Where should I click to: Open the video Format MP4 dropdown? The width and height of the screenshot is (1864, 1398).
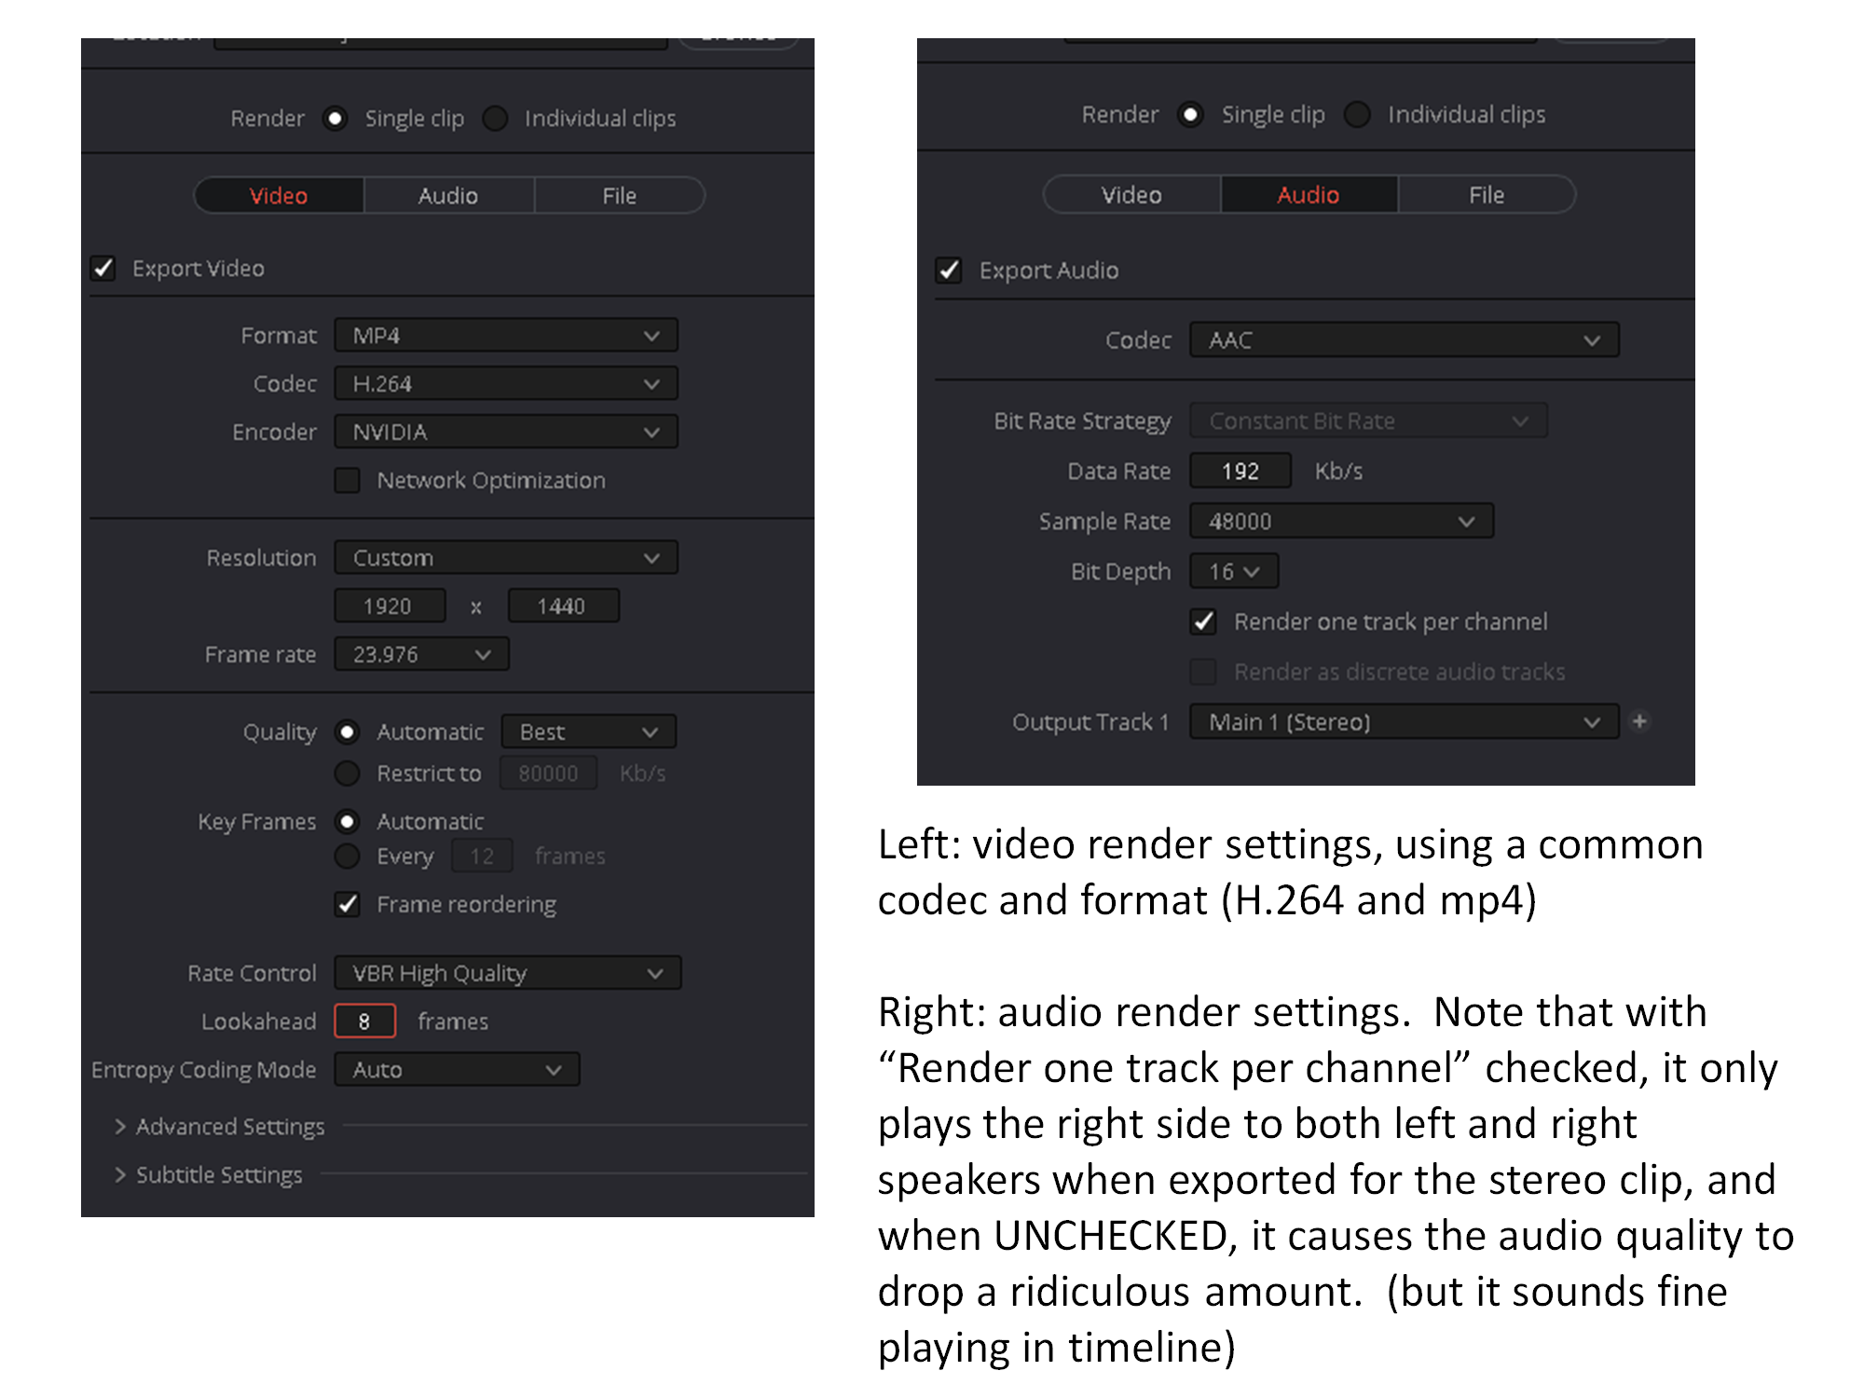pyautogui.click(x=506, y=336)
